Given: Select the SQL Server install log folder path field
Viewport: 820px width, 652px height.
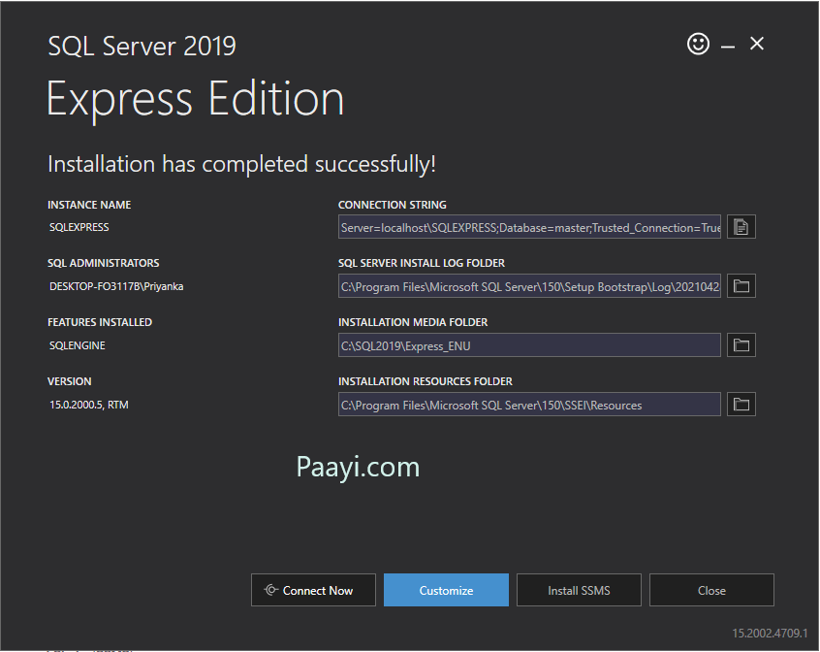Looking at the screenshot, I should tap(529, 286).
